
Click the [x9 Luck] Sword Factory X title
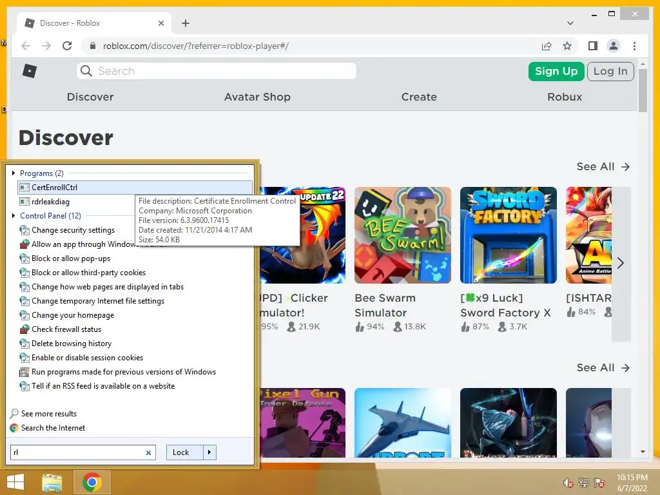click(505, 305)
